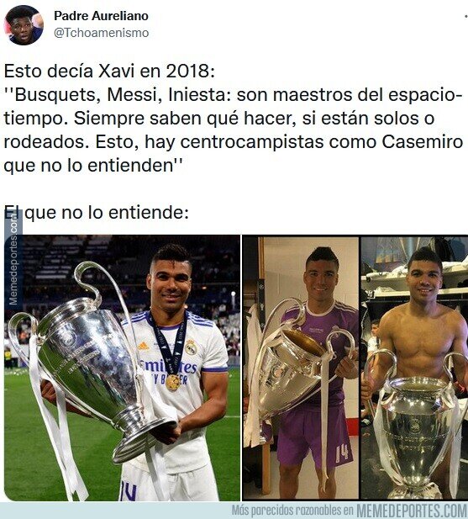This screenshot has width=468, height=519.
Task: Visit MEMEDEPORTES.COM footer link
Action: [x=411, y=511]
